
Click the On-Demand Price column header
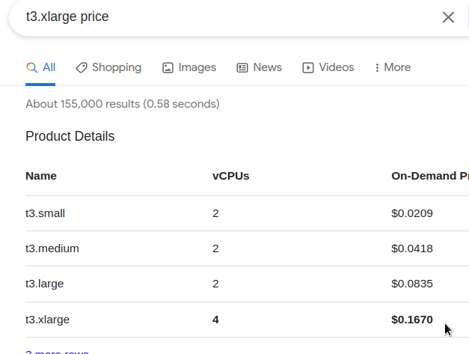[x=430, y=176]
